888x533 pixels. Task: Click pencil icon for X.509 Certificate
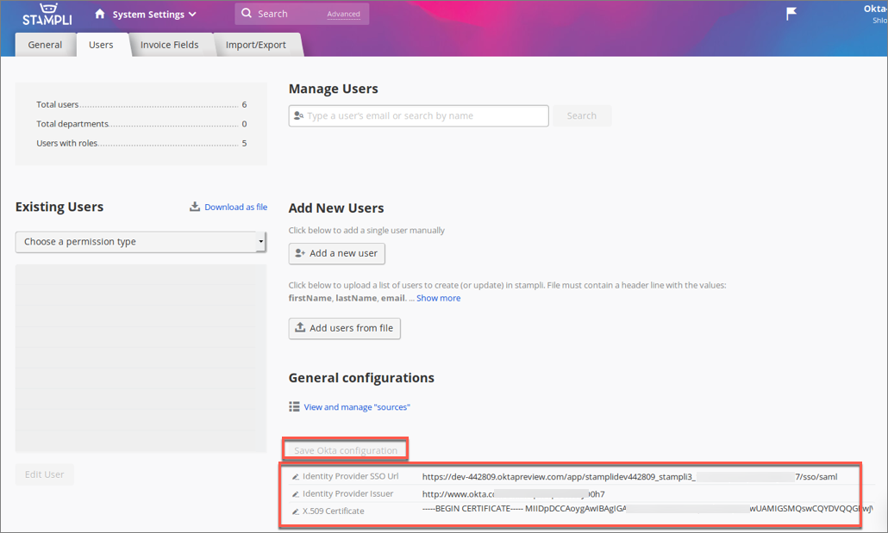[x=296, y=511]
